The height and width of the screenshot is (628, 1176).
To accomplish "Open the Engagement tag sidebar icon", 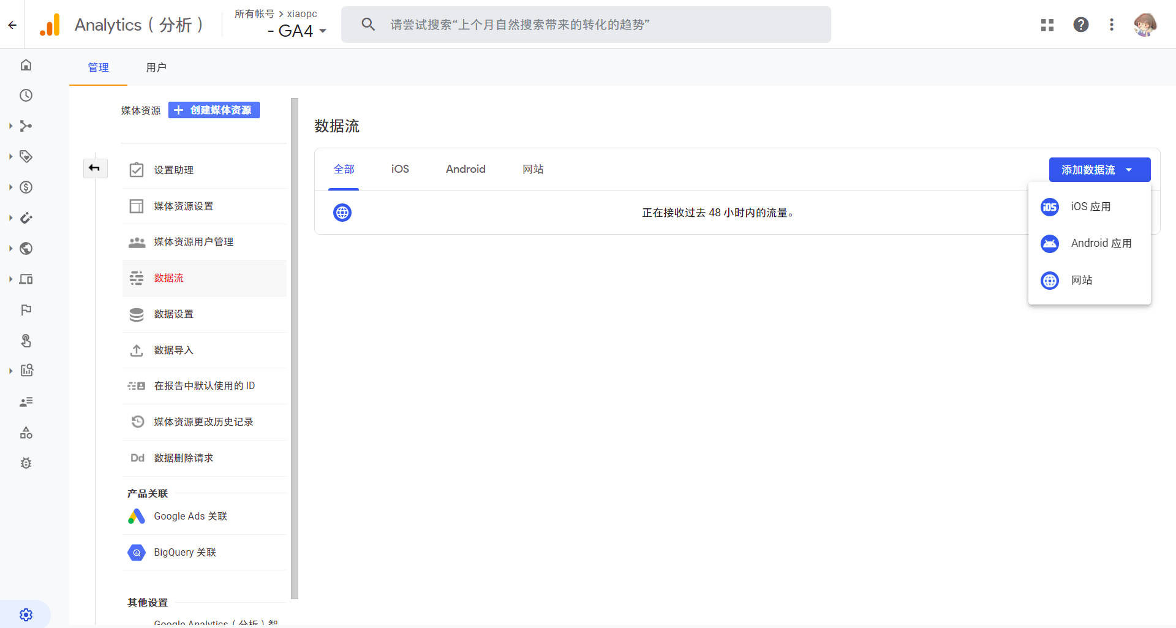I will click(x=26, y=157).
